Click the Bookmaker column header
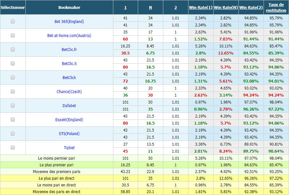Screen dimensions: 289x195 pyautogui.click(x=69, y=8)
